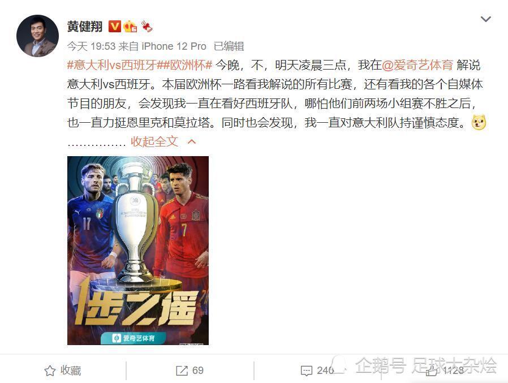Click the upward caret beside 收起全文

pyautogui.click(x=192, y=141)
